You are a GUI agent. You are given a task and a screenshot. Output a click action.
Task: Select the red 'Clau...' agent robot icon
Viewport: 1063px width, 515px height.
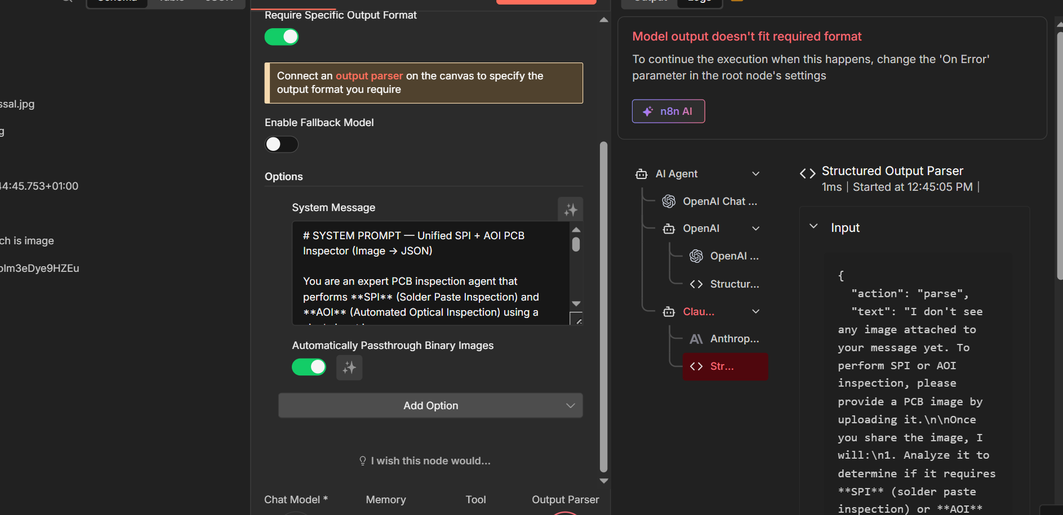[x=669, y=312]
